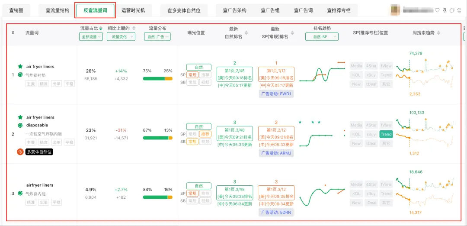This screenshot has width=467, height=226.
Task: Toggle SP 推荐 tag in row 2
Action: (x=205, y=134)
